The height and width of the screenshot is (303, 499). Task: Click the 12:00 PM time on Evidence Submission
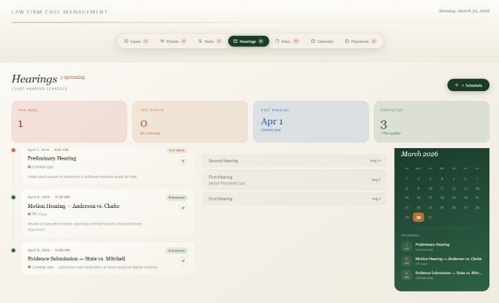(62, 250)
